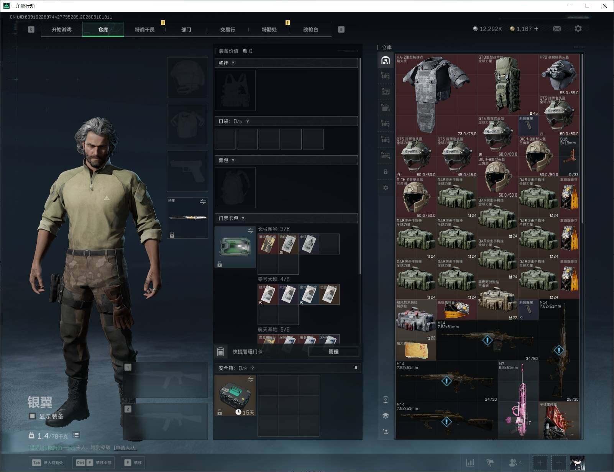Image resolution: width=614 pixels, height=472 pixels.
Task: Select primary weapon slot 2
Action: tap(166, 421)
